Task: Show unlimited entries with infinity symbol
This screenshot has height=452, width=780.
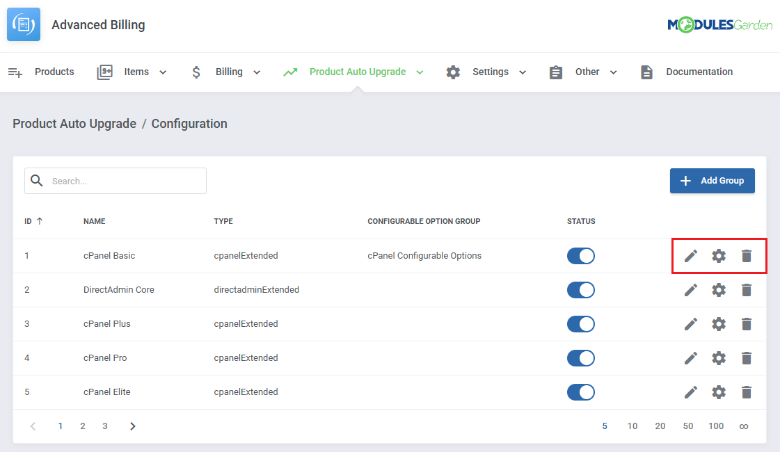Action: 744,426
